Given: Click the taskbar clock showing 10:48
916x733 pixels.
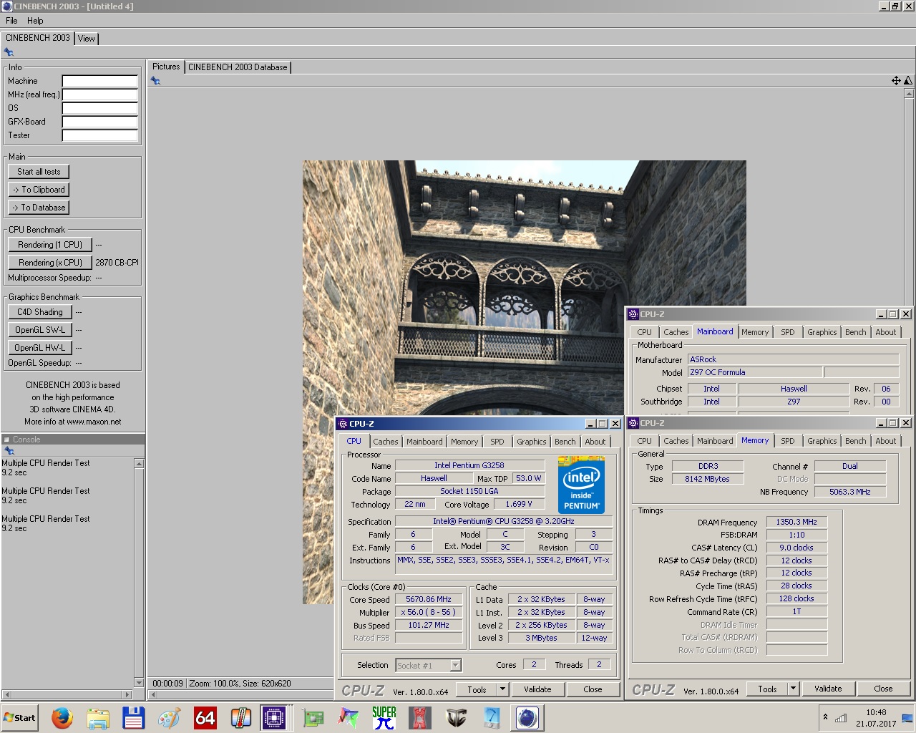Looking at the screenshot, I should [x=876, y=712].
